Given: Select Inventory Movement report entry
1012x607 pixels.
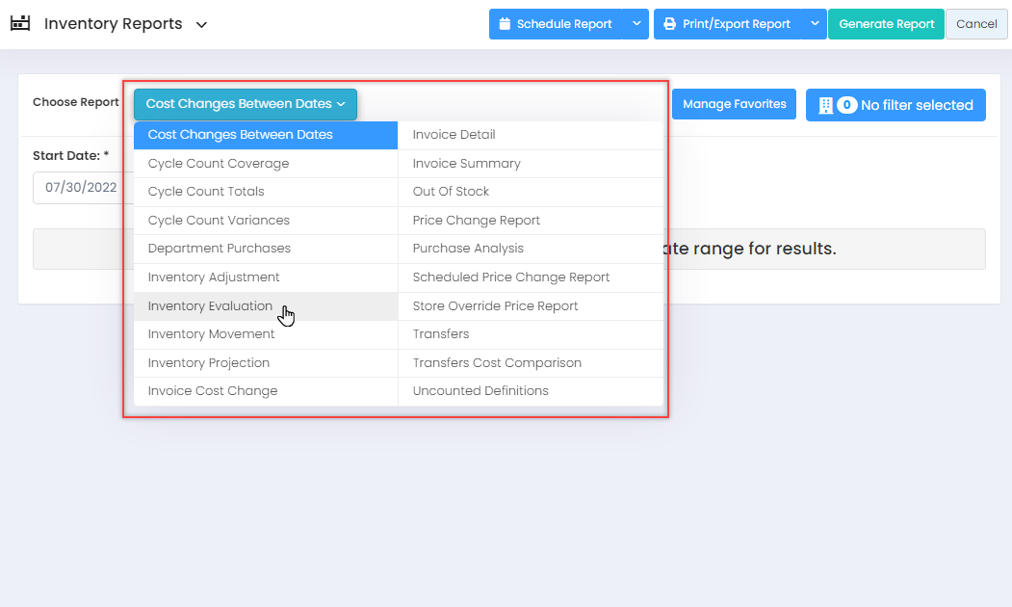Looking at the screenshot, I should pyautogui.click(x=211, y=334).
